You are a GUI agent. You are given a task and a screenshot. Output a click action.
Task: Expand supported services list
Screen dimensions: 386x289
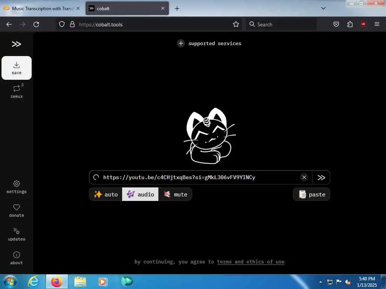(x=209, y=43)
